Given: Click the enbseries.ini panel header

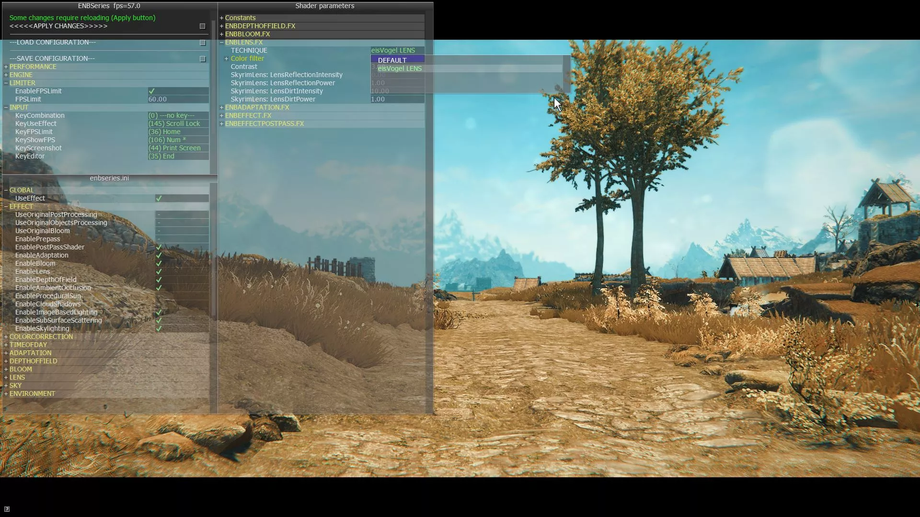Looking at the screenshot, I should click(x=109, y=178).
